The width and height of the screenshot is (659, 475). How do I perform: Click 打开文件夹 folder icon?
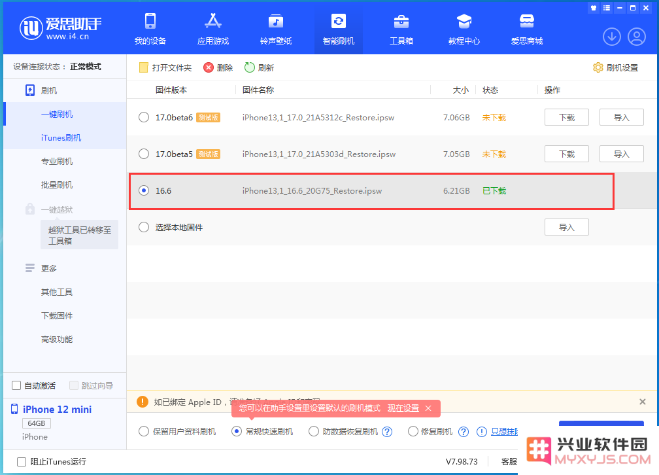(x=144, y=67)
